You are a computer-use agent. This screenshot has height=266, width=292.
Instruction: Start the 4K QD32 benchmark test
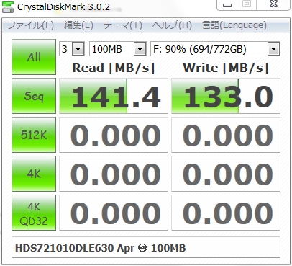click(x=34, y=213)
